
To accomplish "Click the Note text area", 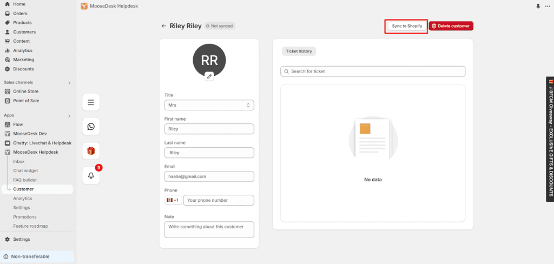I will 209,230.
